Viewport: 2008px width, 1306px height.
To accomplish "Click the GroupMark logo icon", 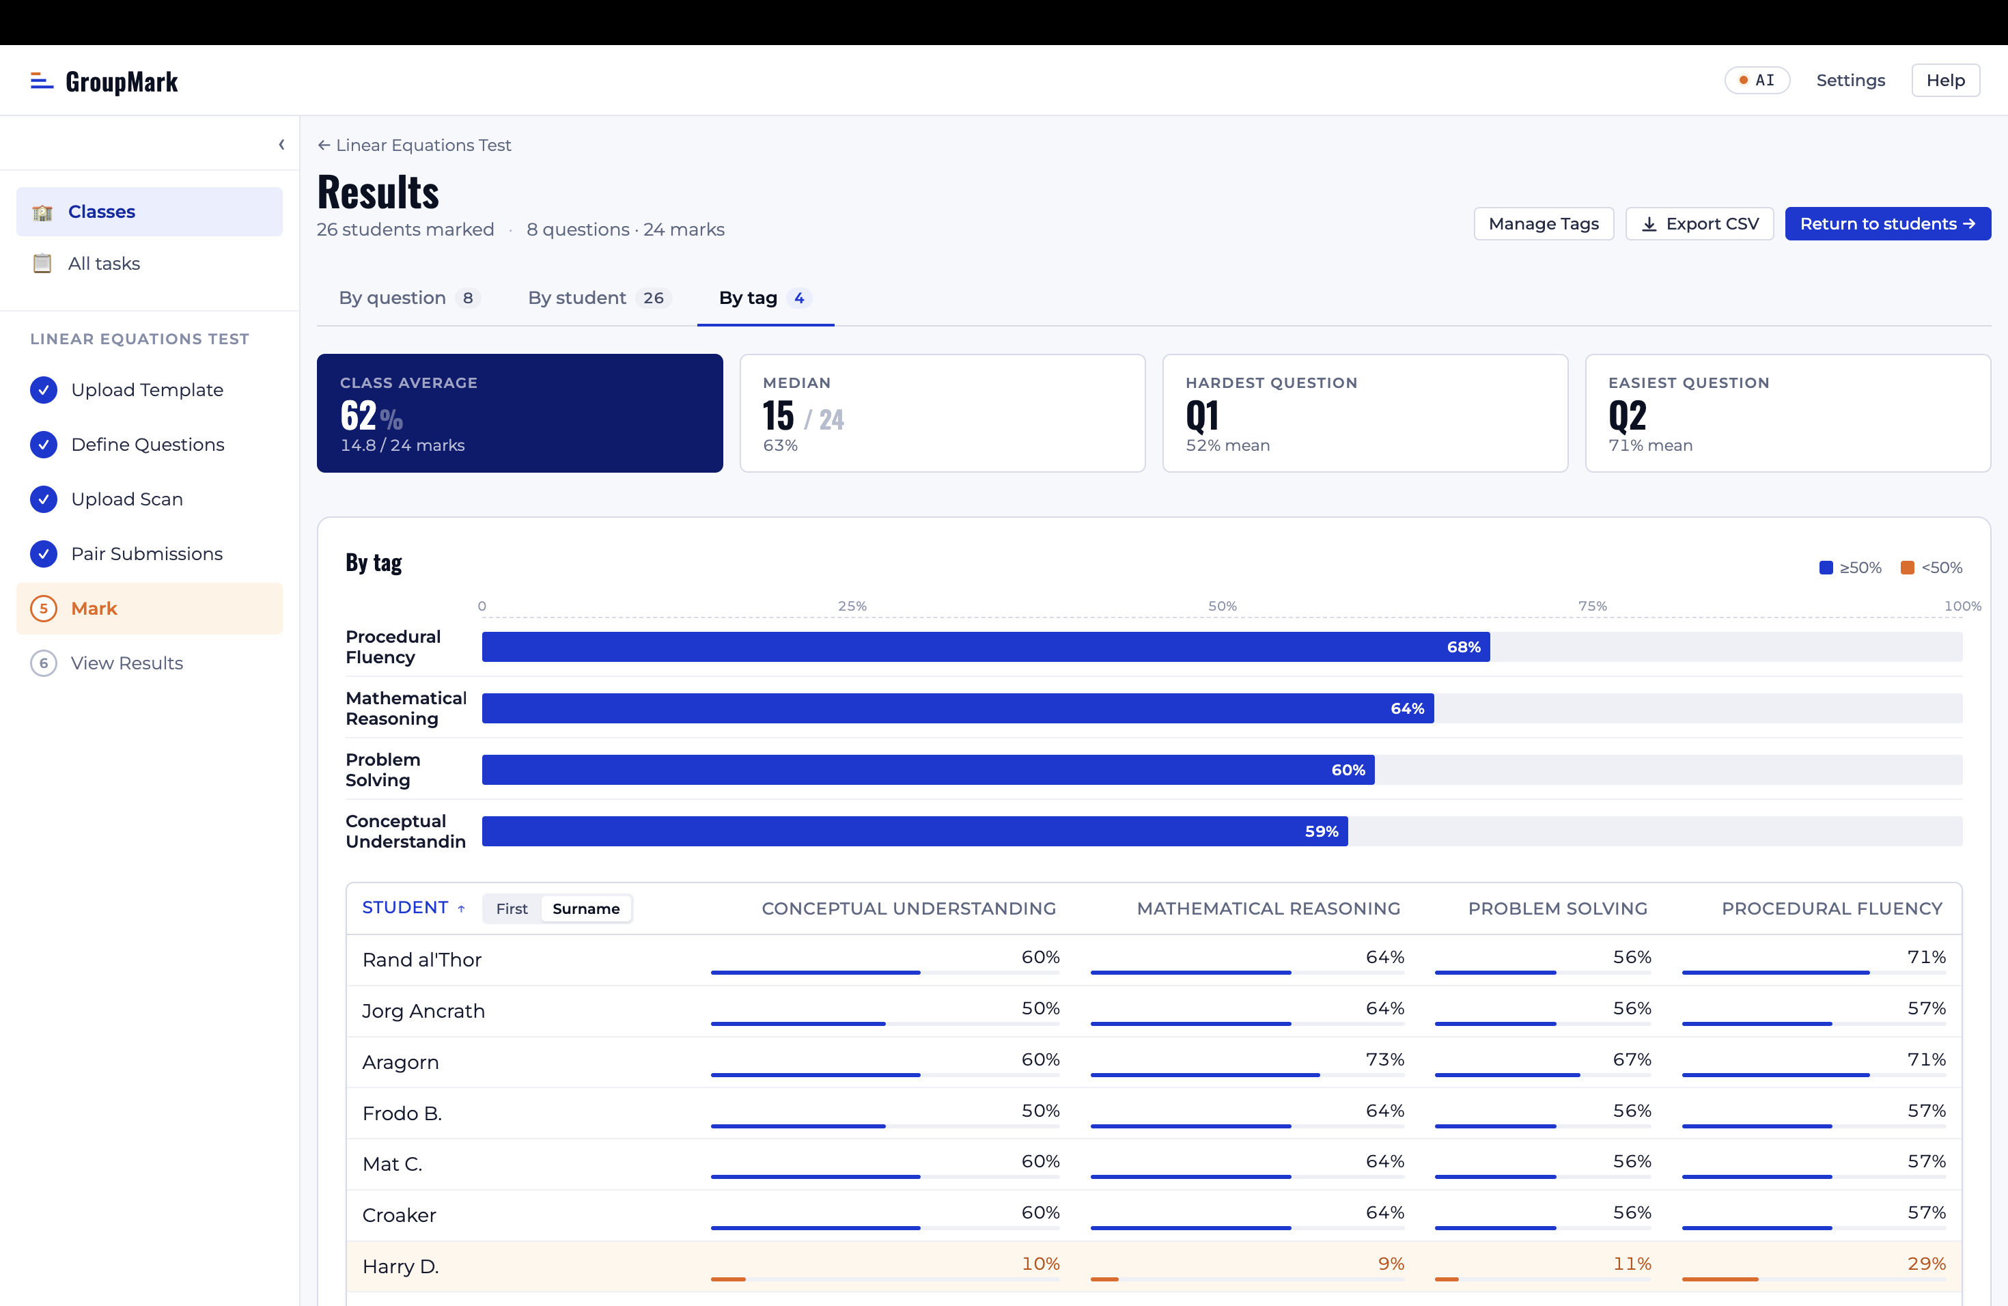I will tap(42, 81).
